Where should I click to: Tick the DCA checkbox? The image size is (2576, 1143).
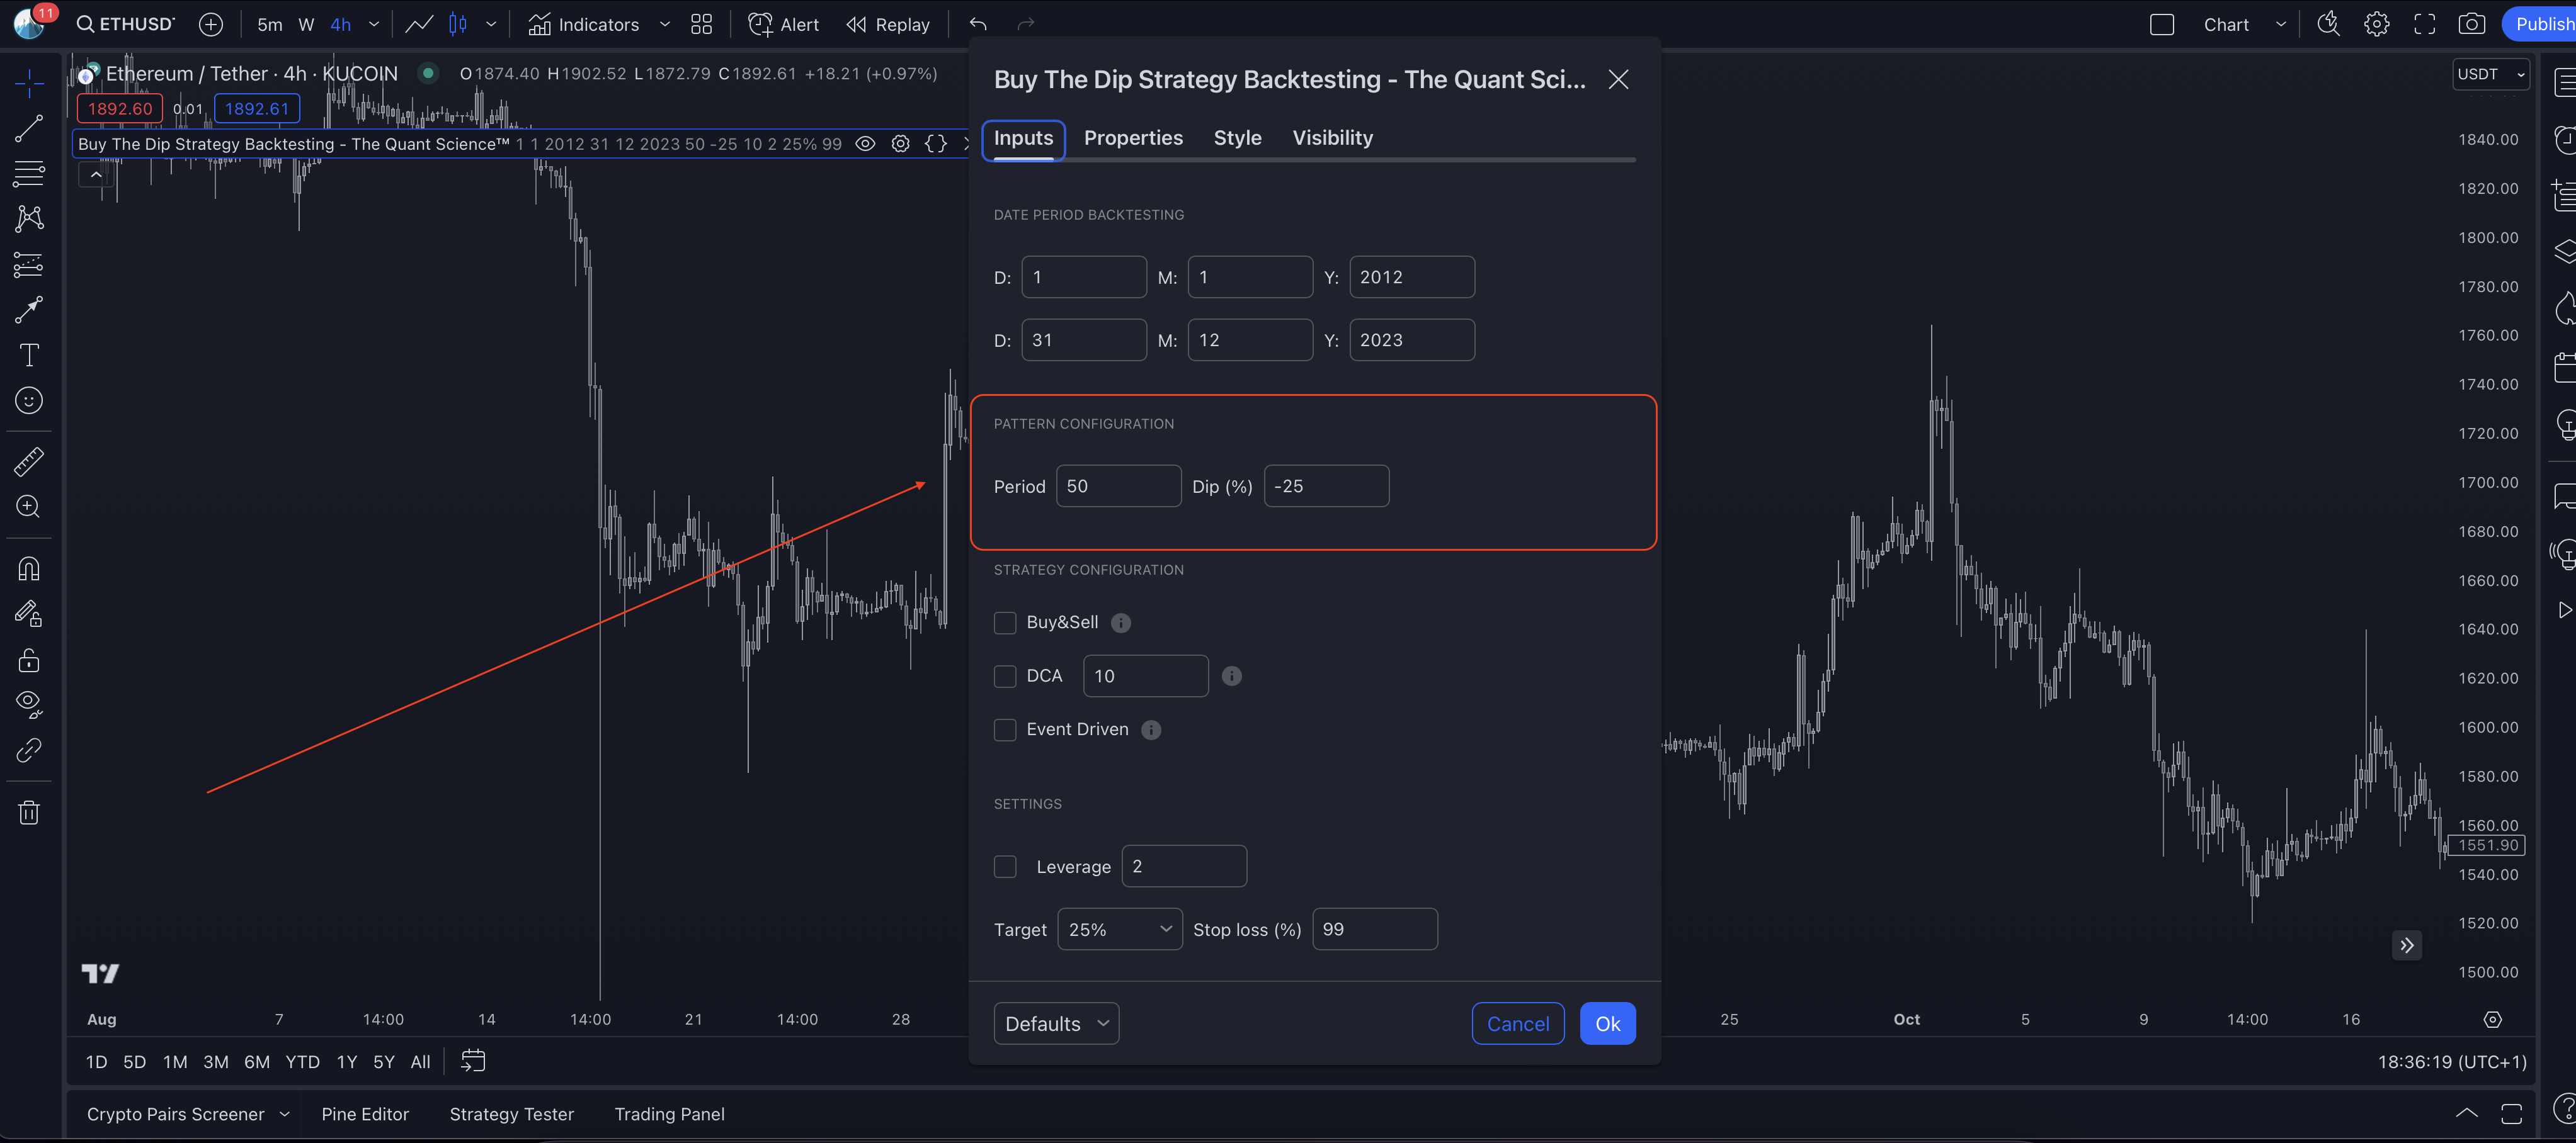(1005, 677)
